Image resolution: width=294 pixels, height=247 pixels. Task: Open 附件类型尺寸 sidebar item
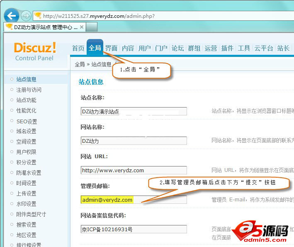[31, 214]
